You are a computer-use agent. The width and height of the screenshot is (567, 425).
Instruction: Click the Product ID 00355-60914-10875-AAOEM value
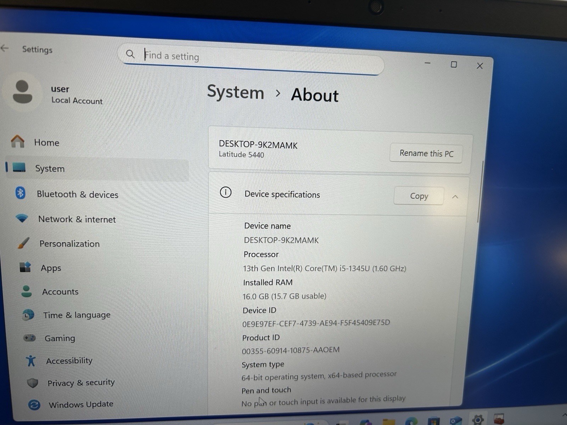point(291,350)
